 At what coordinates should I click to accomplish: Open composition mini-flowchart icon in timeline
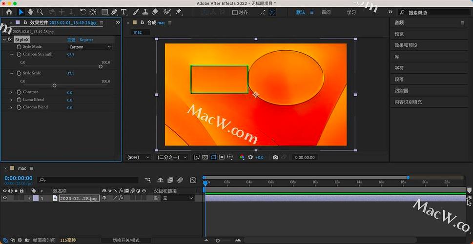(147, 180)
